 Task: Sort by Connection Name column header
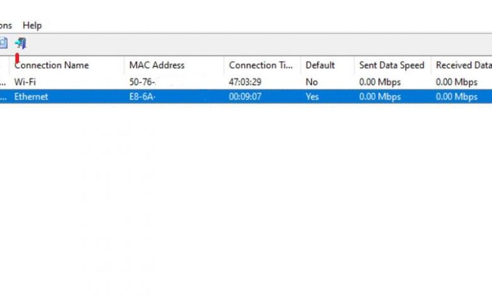tap(52, 65)
